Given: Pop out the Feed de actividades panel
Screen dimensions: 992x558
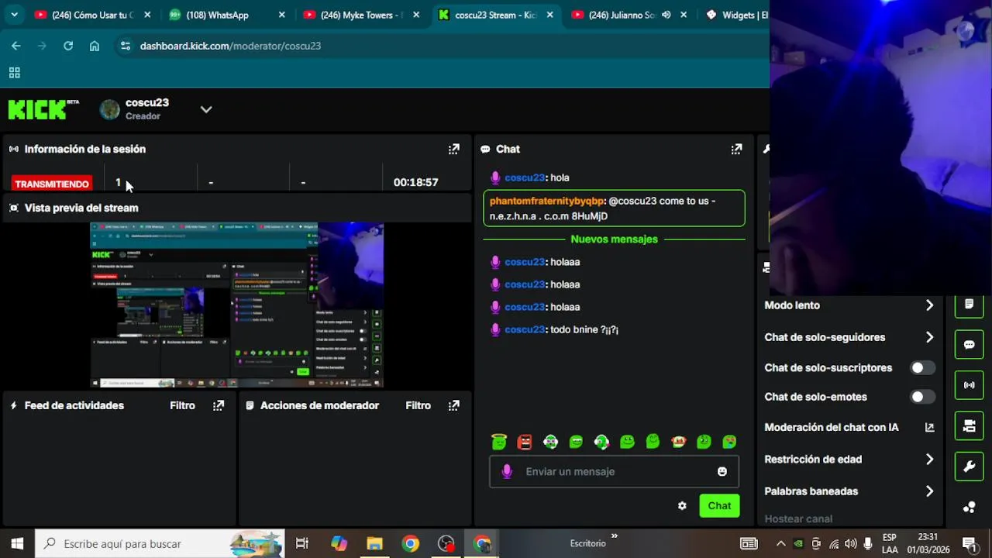Looking at the screenshot, I should pyautogui.click(x=219, y=405).
